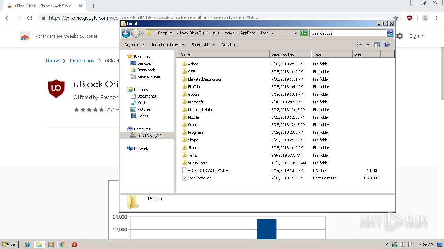
Task: Click Chrome's back button
Action: coord(8,18)
